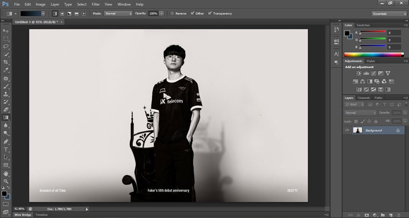Select the Horizontal Type tool
This screenshot has height=218, width=409.
tap(6, 149)
